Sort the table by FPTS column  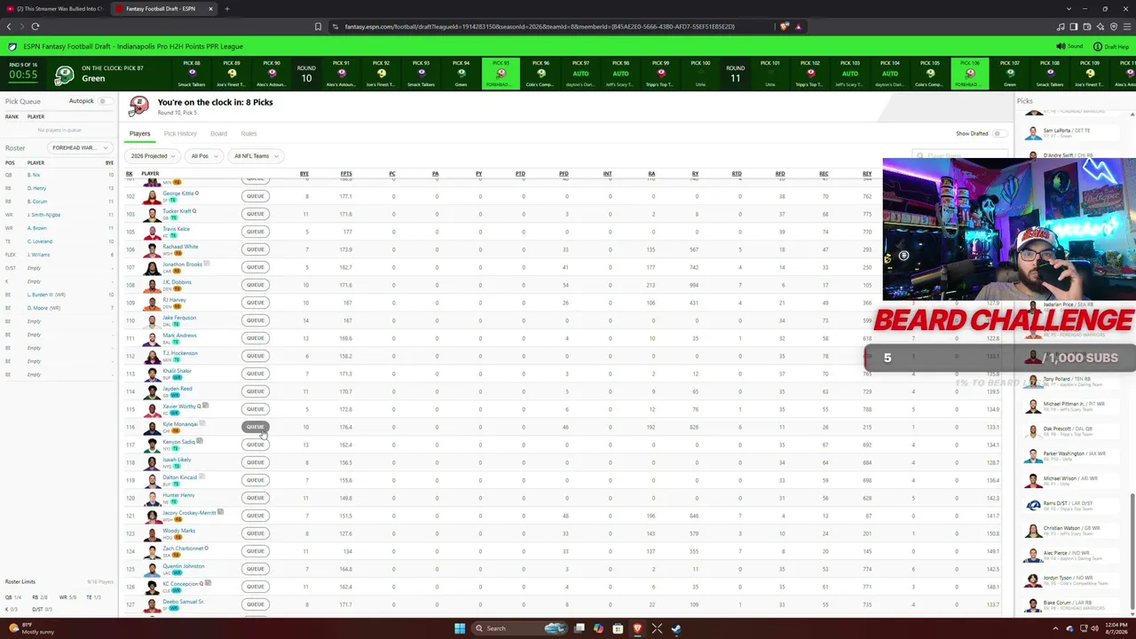coord(346,174)
